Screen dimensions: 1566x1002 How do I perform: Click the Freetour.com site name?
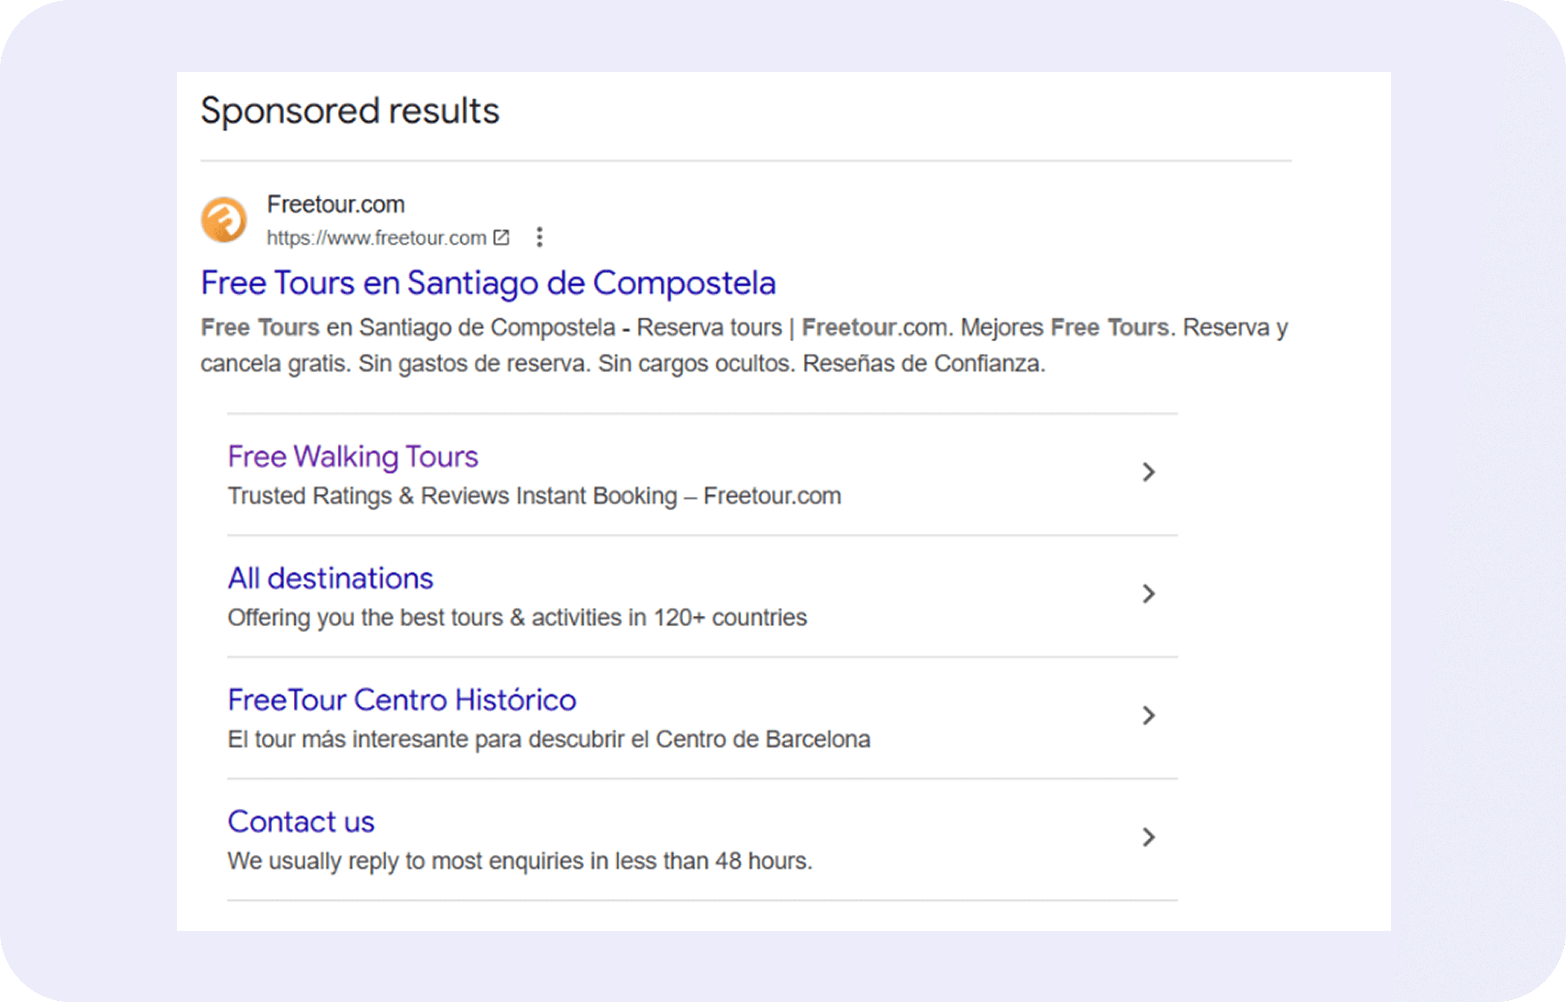[x=336, y=204]
